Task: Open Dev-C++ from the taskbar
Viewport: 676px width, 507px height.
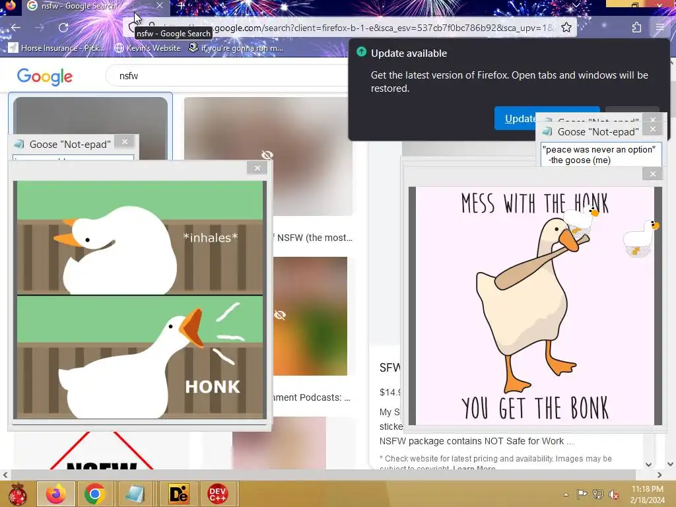Action: tap(218, 494)
